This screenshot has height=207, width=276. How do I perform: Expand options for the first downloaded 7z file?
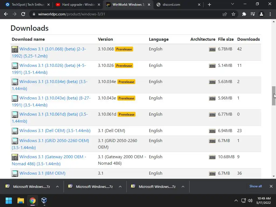57,187
